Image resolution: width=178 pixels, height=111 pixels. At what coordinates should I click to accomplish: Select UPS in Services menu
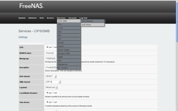point(69,61)
